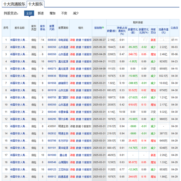181x181 pixels.
Task: Open stock code 600012 link
Action: click(x=52, y=177)
